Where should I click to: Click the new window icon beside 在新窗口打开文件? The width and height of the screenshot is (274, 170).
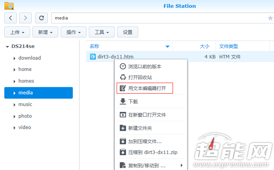123,115
